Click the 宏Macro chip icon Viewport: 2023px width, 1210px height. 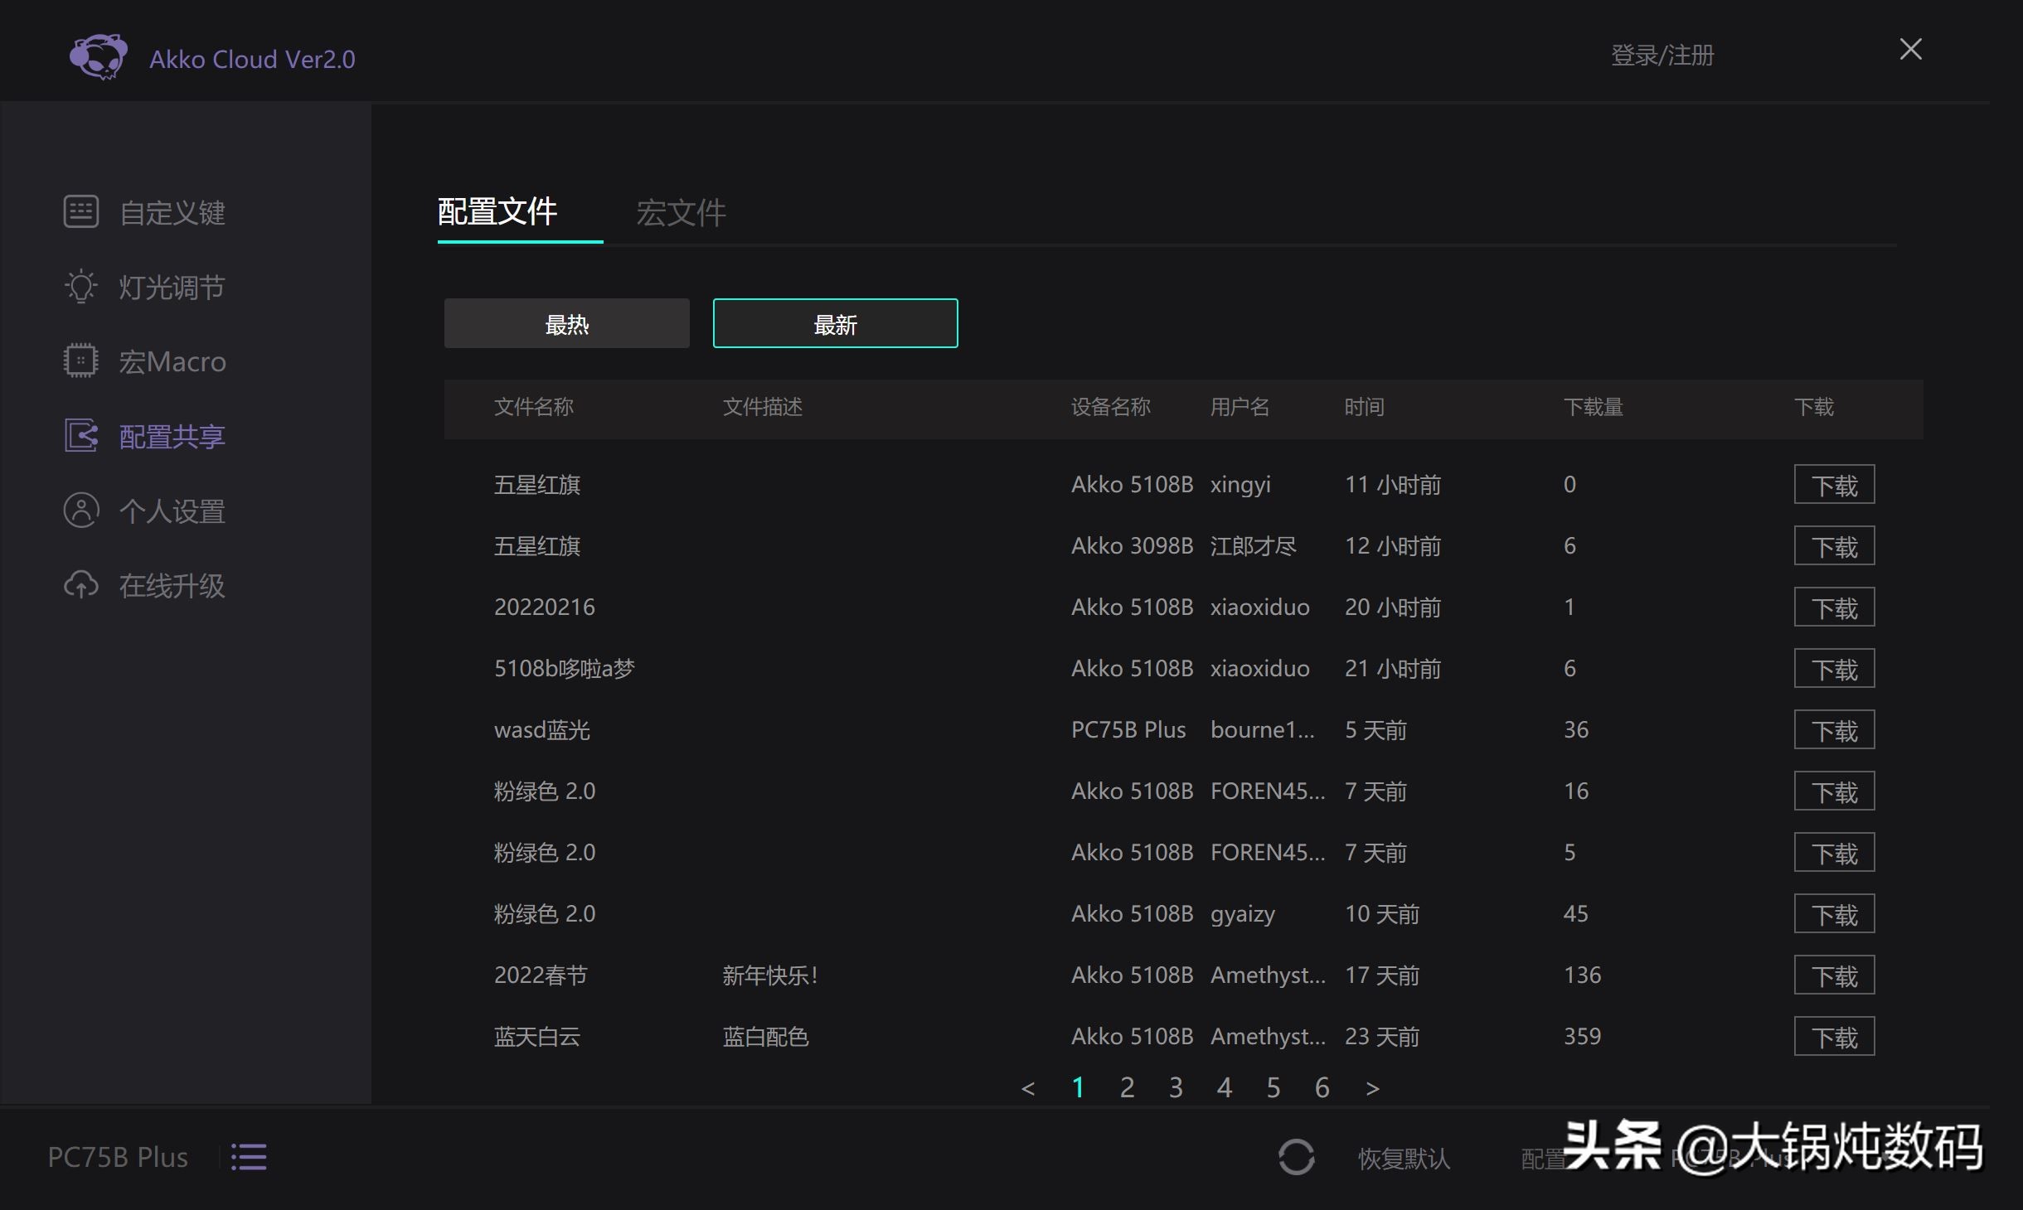tap(80, 361)
